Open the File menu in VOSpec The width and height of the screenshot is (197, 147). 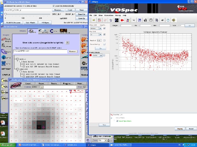pyautogui.click(x=91, y=15)
